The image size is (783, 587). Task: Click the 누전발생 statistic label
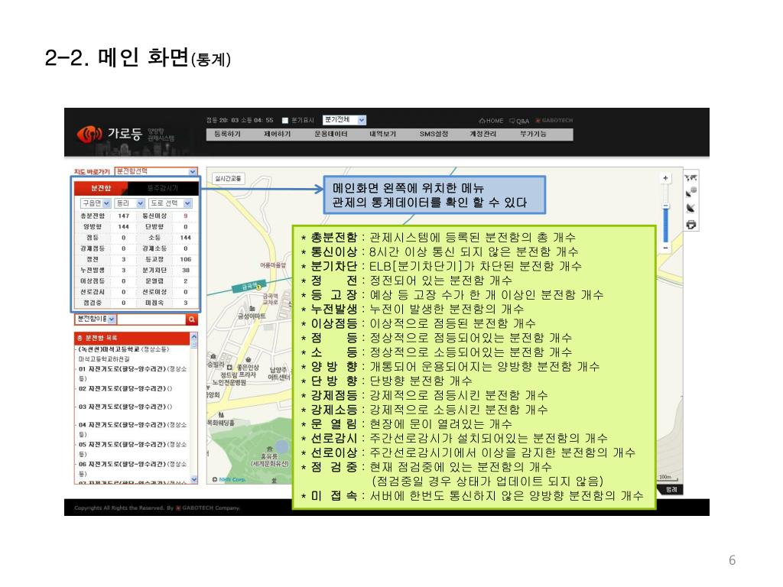tap(93, 271)
